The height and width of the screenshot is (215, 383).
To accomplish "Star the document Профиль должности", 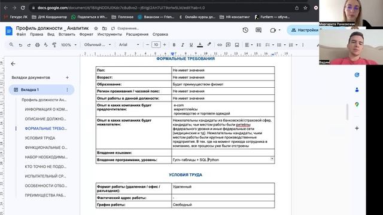I will [96, 29].
